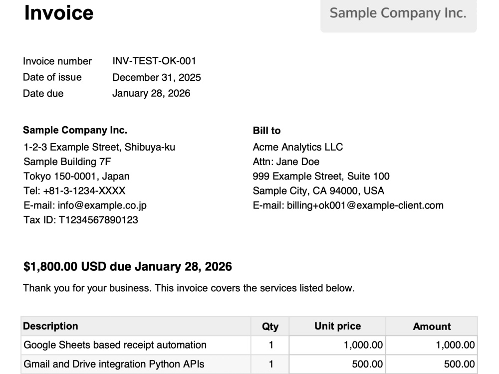Click the Sample Company Inc. logo box
Viewport: 499px width, 374px height.
(398, 16)
